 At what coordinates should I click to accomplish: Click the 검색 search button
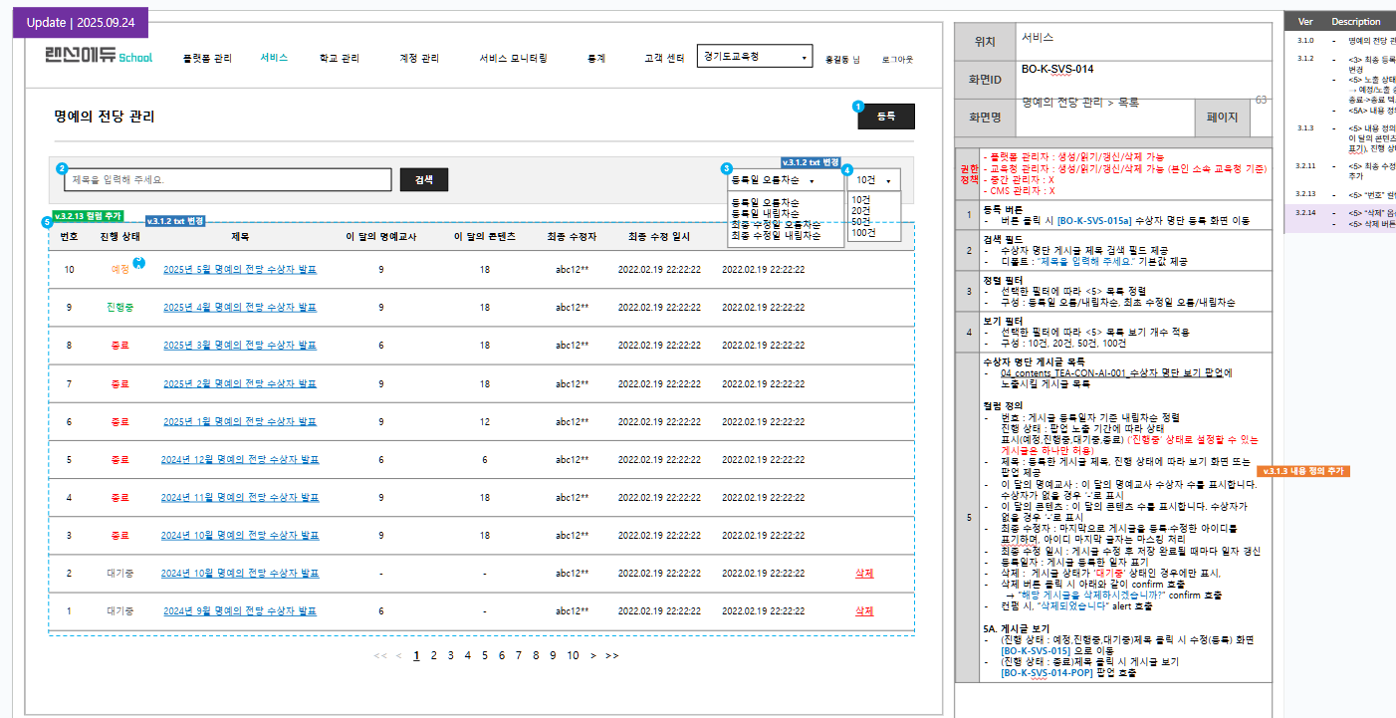click(x=424, y=180)
